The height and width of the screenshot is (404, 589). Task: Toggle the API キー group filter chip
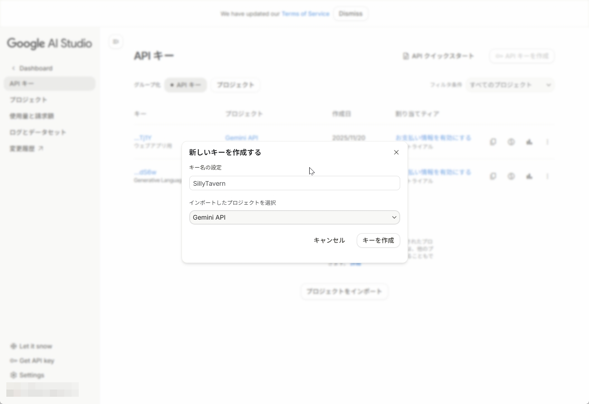coord(186,85)
